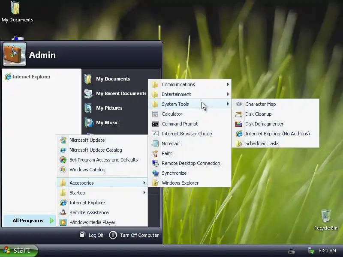Screen dimensions: 343x257
Task: Click the All Programs label
Action: coord(28,221)
